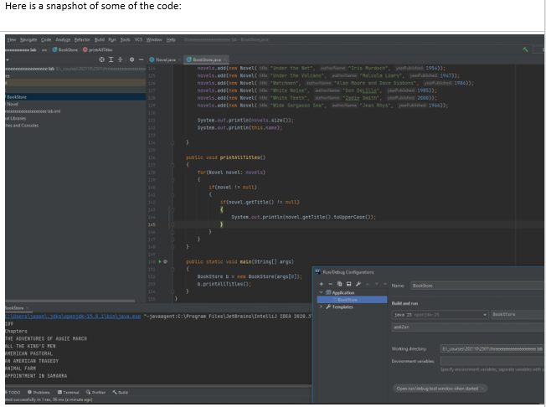The image size is (546, 407).
Task: Collapse the Application node in configurations tree
Action: tap(321, 292)
